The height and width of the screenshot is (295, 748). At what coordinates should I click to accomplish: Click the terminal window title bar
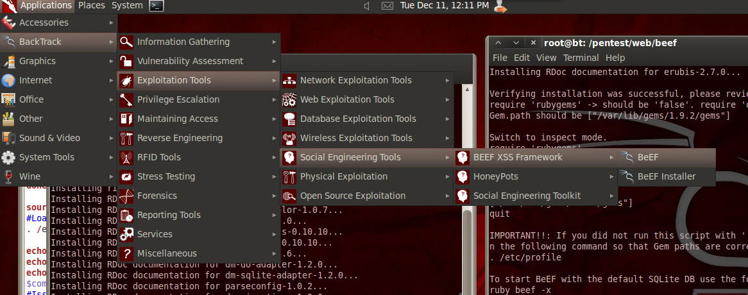pos(609,43)
